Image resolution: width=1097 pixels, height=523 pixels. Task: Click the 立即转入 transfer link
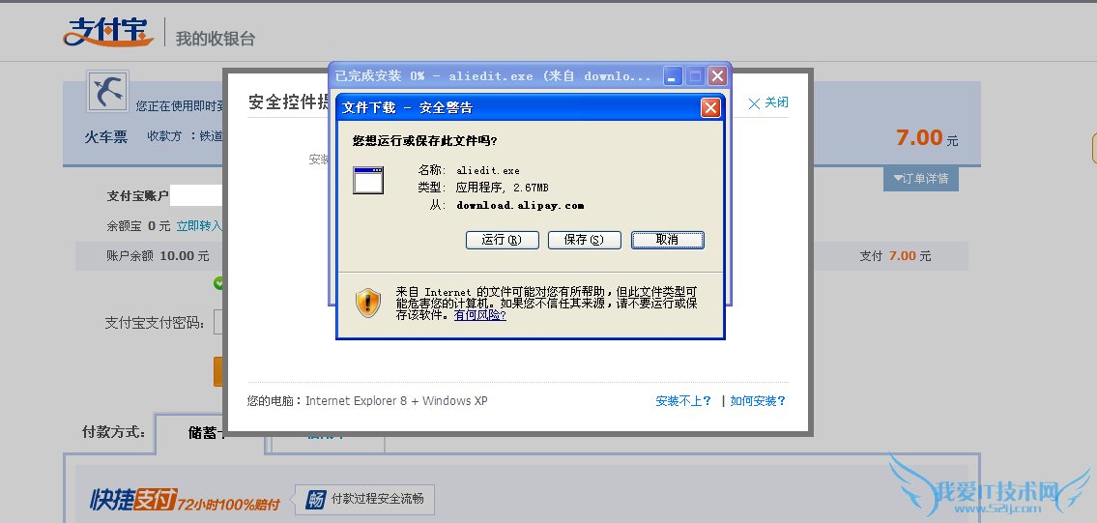click(x=199, y=226)
